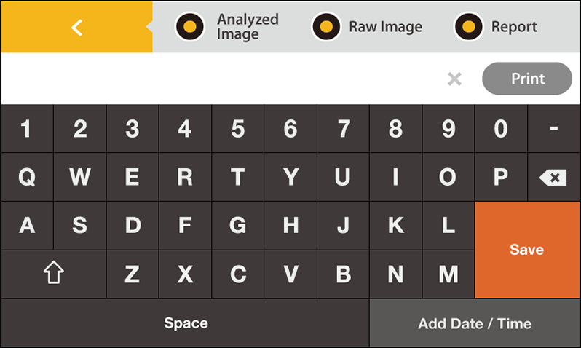Select the Raw Image radio option
Viewport: 581px width, 348px height.
coord(326,27)
